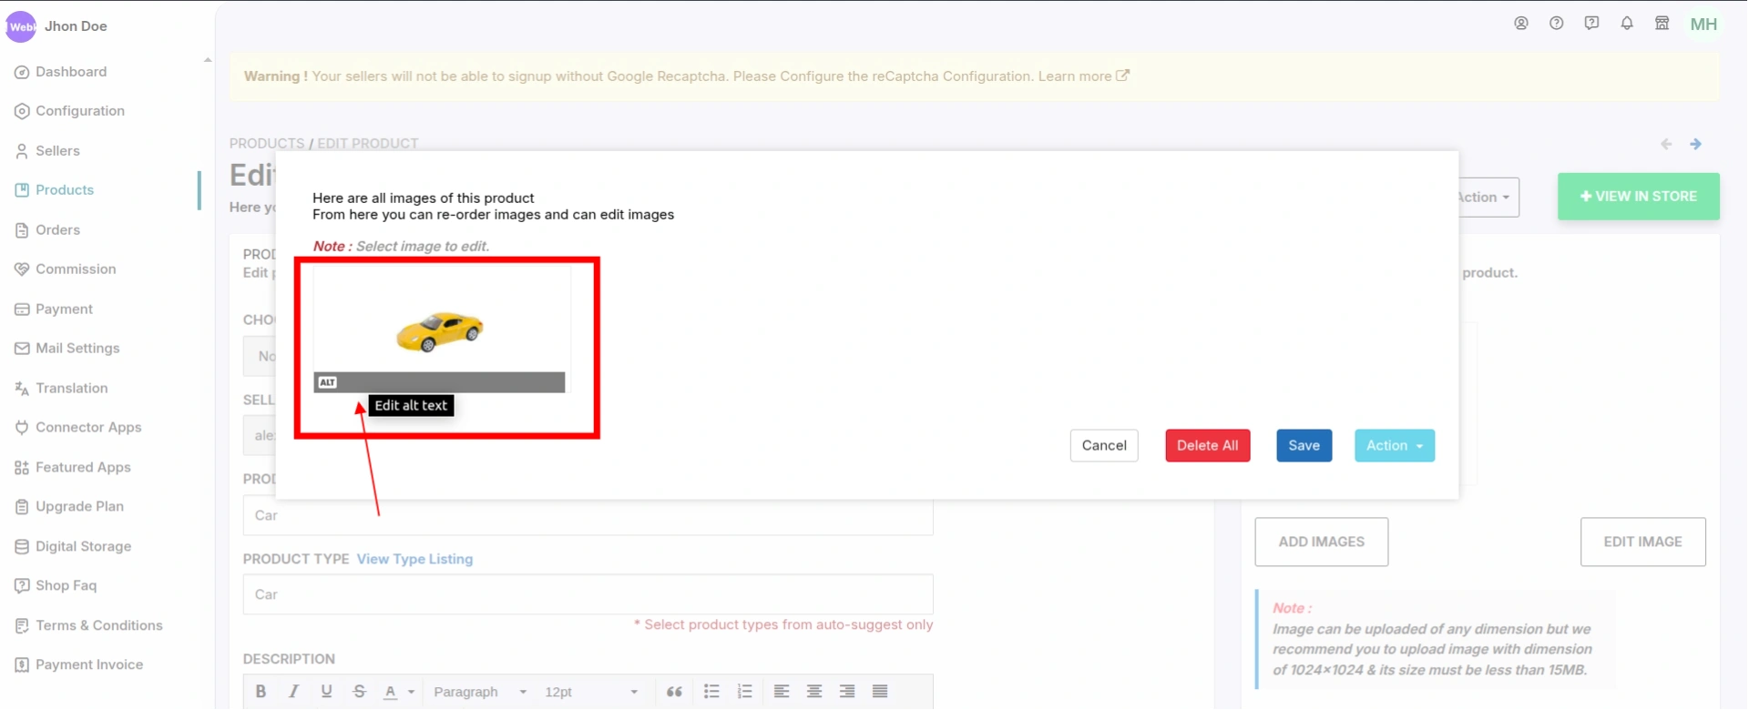Open Mail Settings in the sidebar
This screenshot has width=1749, height=710.
[67, 349]
